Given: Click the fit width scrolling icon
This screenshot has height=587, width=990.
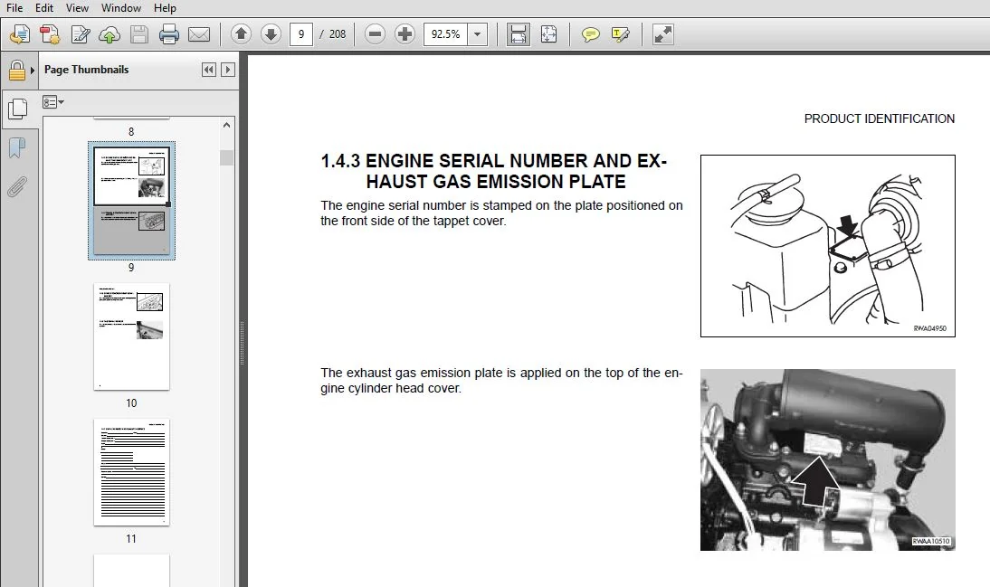Looking at the screenshot, I should coord(518,34).
